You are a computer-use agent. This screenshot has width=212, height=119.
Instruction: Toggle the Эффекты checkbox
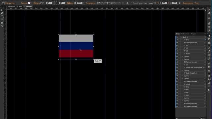coord(75,3)
